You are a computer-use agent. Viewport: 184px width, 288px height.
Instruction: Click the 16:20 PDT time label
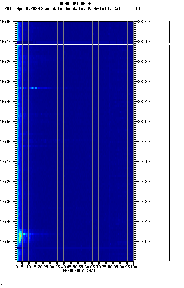coord(6,62)
